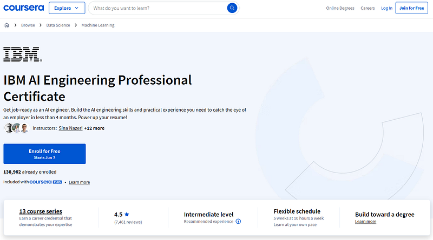Click the IBM logo

[23, 54]
